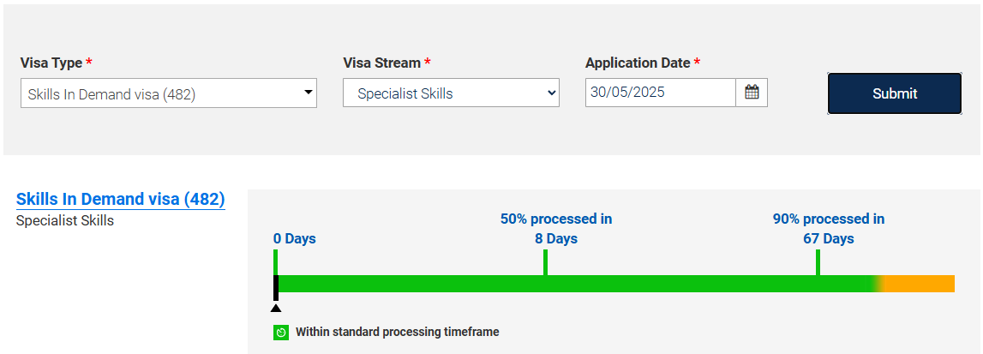Click the '90% processed in 67 Days' label
The width and height of the screenshot is (983, 354).
pos(829,229)
